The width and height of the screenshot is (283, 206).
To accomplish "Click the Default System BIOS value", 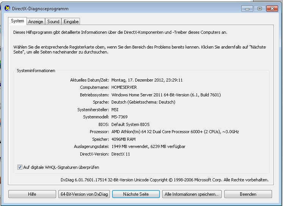I will (x=130, y=124).
